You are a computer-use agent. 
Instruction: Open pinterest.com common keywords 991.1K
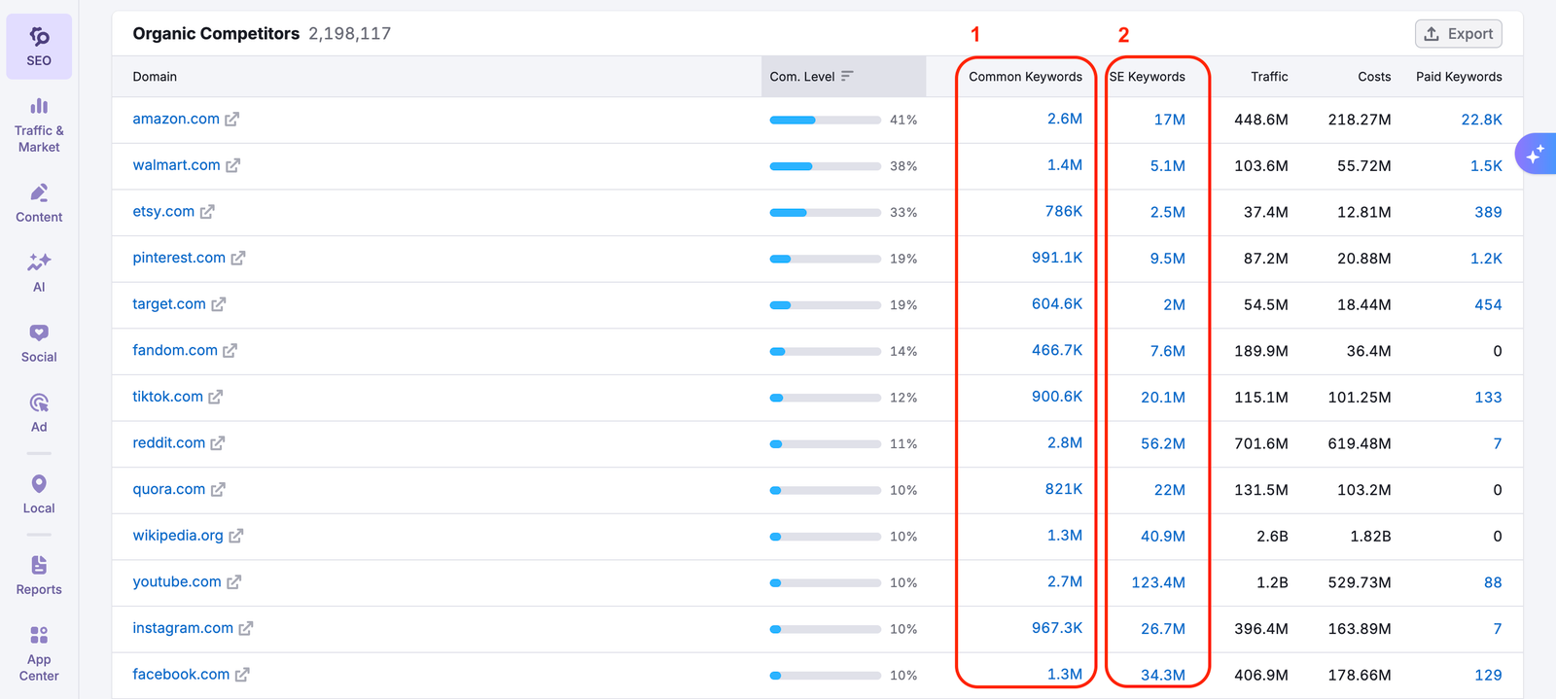[x=1057, y=258]
